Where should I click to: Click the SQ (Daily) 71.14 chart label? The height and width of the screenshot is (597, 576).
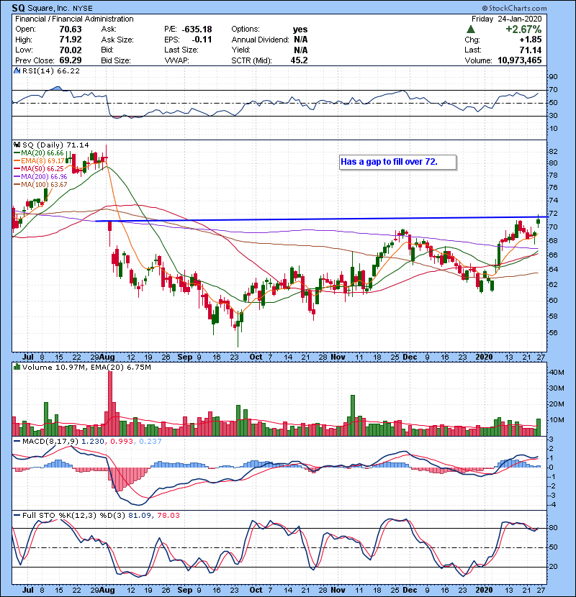click(x=55, y=145)
